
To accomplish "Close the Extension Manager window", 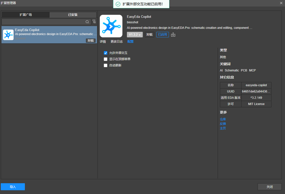I will point(281,3).
